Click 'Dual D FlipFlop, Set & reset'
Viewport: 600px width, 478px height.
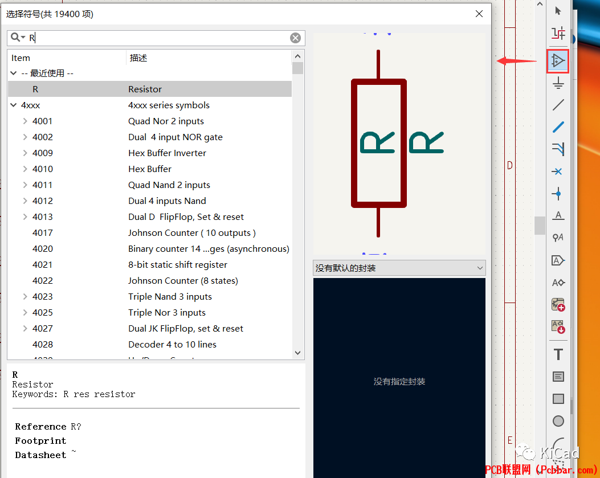186,216
